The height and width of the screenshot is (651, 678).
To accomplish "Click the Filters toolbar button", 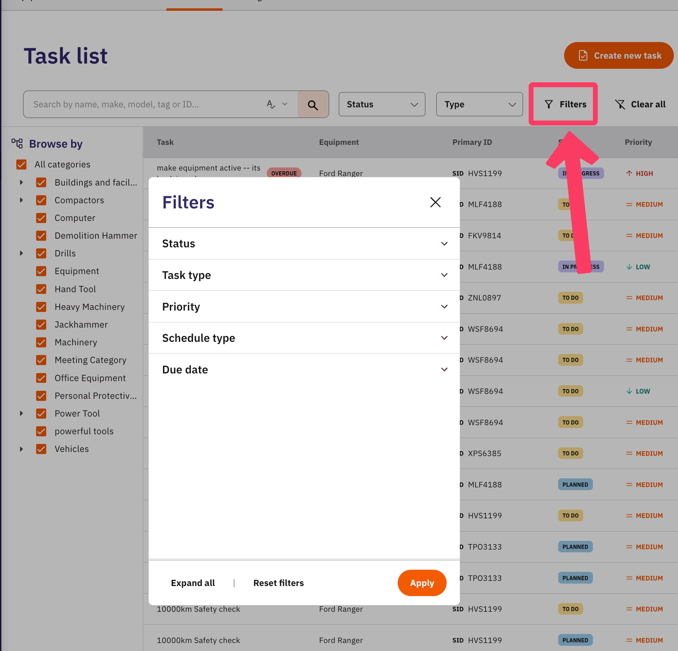I will 565,104.
